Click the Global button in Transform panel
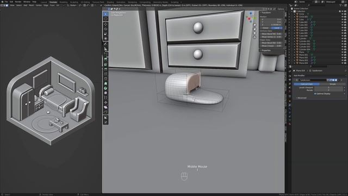 click(x=265, y=28)
